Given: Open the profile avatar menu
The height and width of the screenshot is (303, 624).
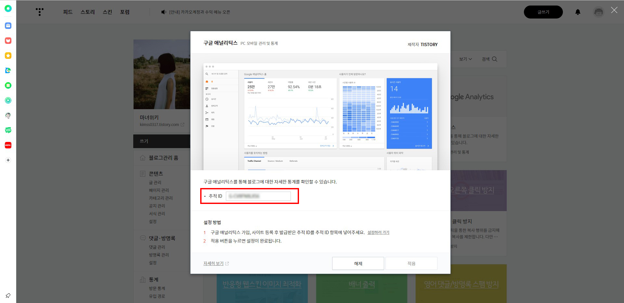Looking at the screenshot, I should (598, 12).
